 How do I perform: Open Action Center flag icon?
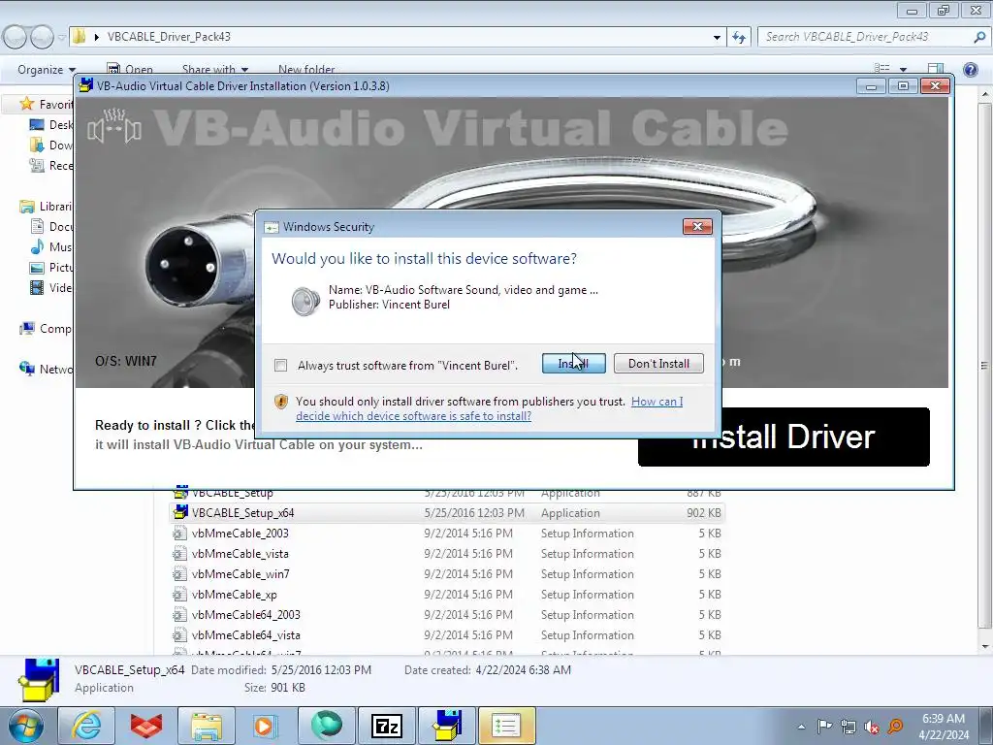click(824, 727)
